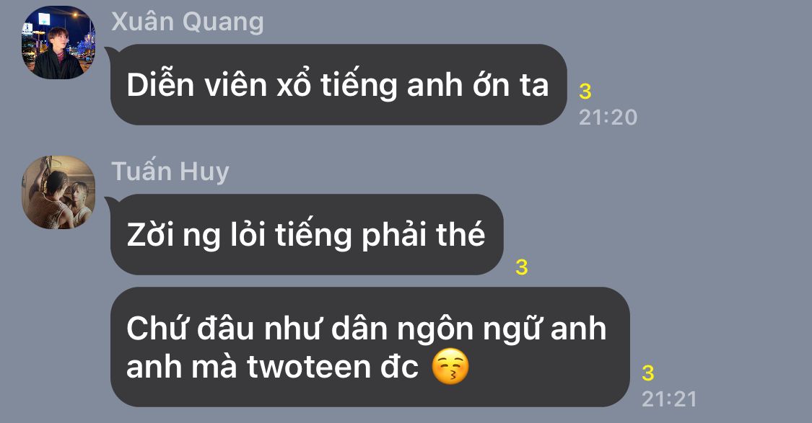
Task: Click read count 3 above the 21:21 timestamp
Action: coord(648,373)
